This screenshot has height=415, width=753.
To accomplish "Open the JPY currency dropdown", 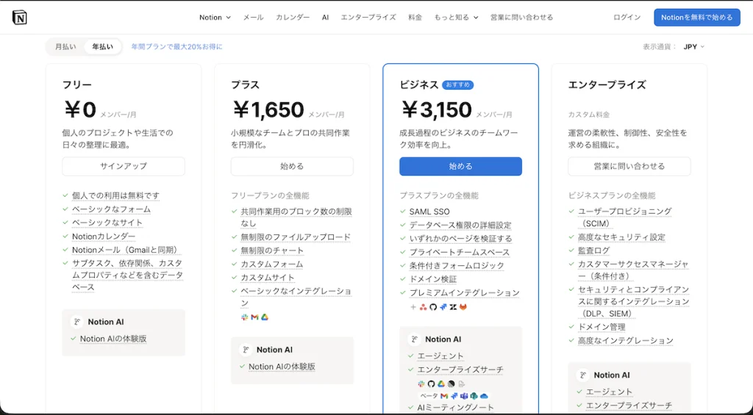I will [694, 47].
